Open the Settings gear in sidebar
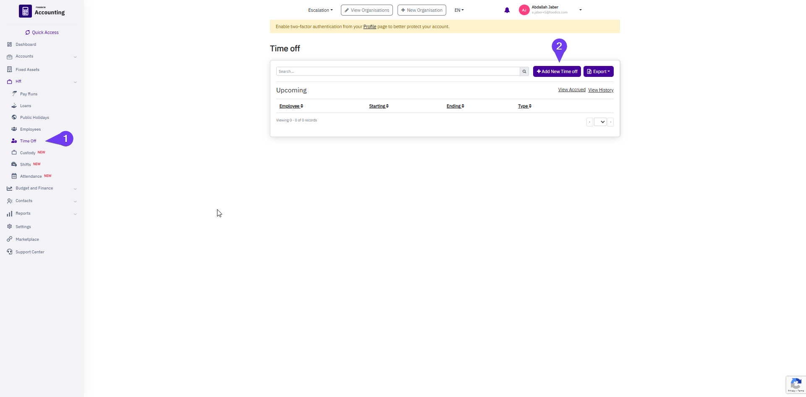 tap(23, 227)
